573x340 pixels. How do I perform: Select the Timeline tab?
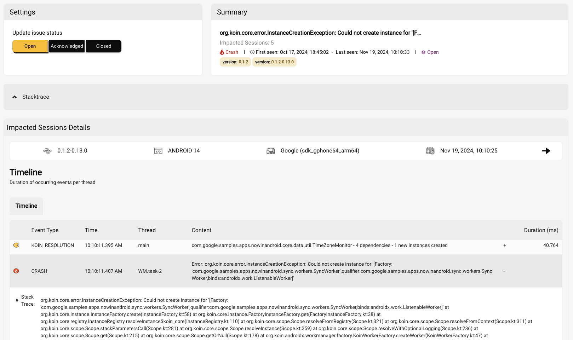click(x=26, y=206)
